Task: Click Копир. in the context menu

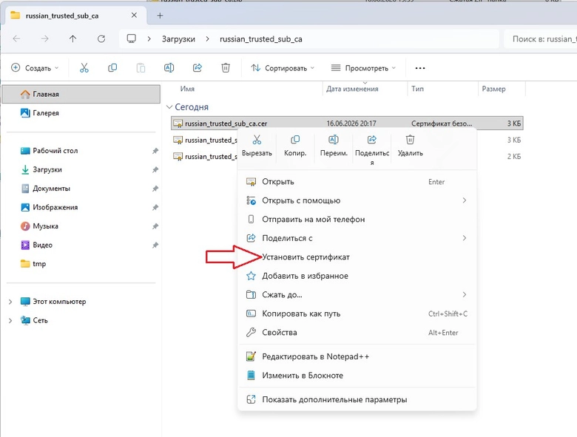Action: [x=295, y=146]
